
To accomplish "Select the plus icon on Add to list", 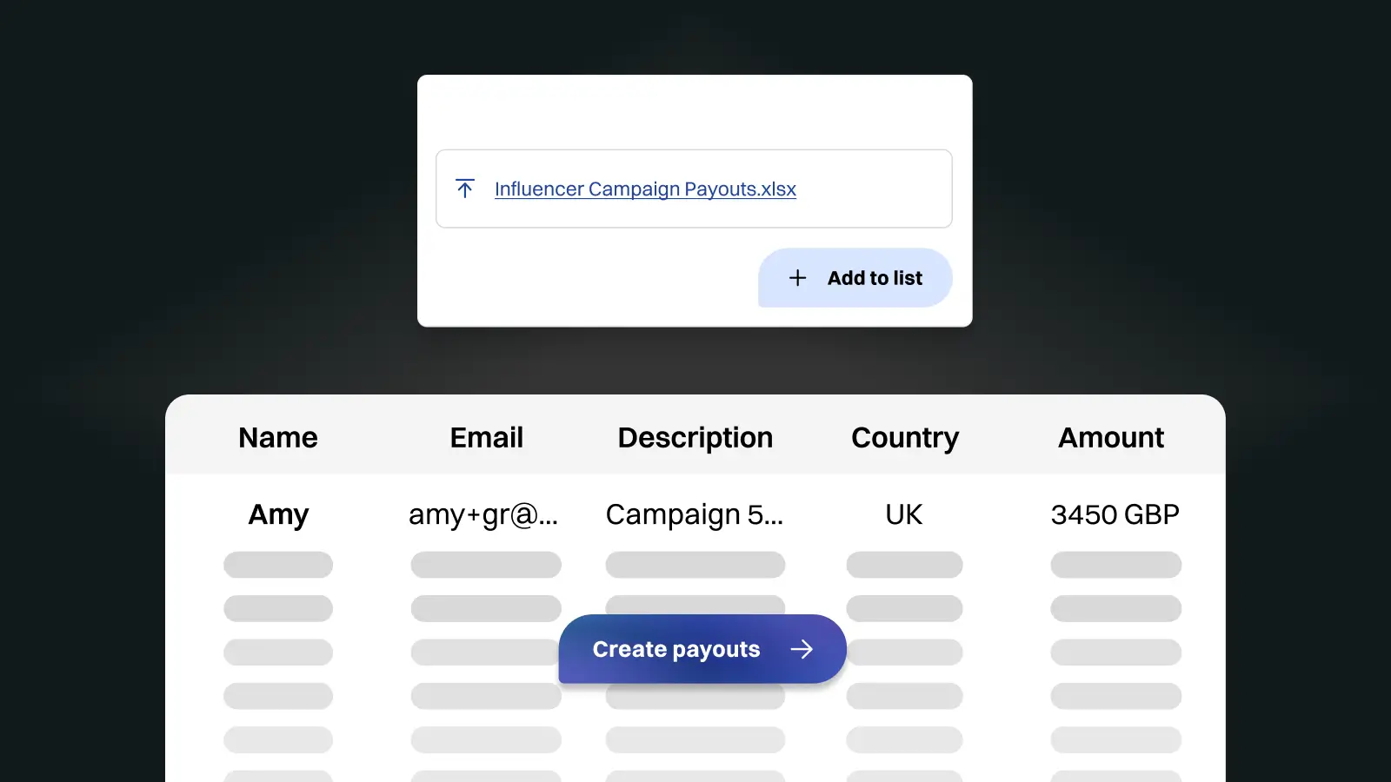I will (x=797, y=277).
